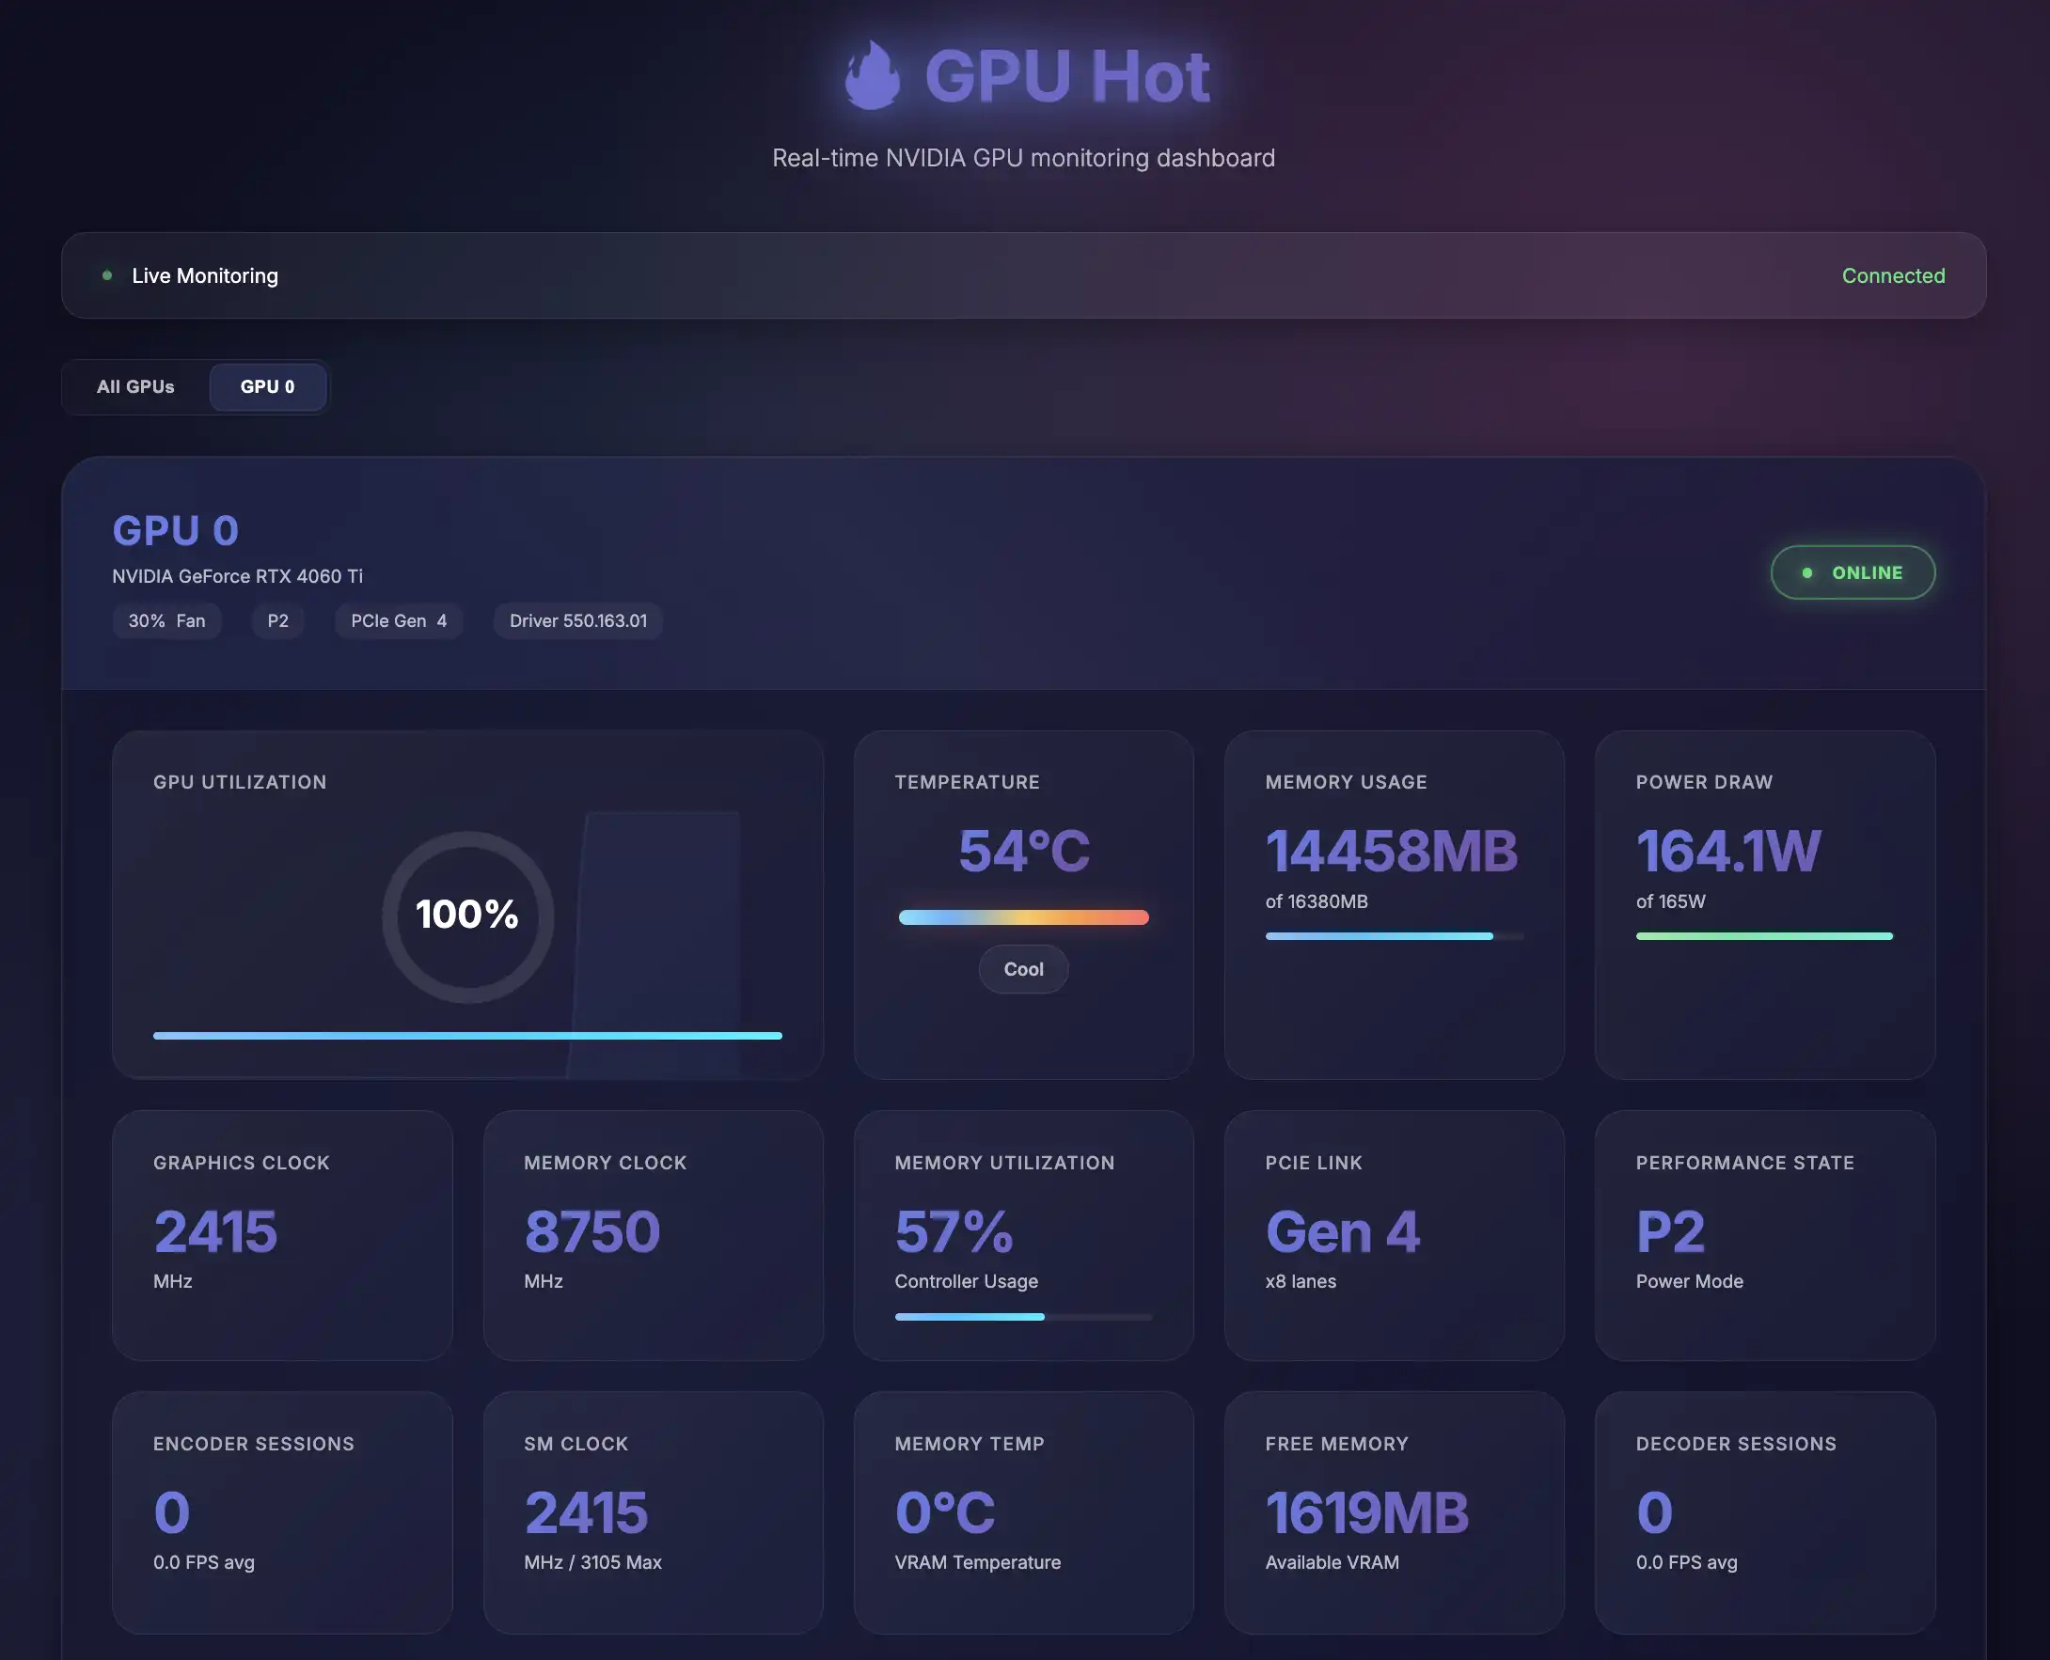The width and height of the screenshot is (2050, 1660).
Task: Click the PCIe Gen 4 chip
Action: click(x=398, y=620)
